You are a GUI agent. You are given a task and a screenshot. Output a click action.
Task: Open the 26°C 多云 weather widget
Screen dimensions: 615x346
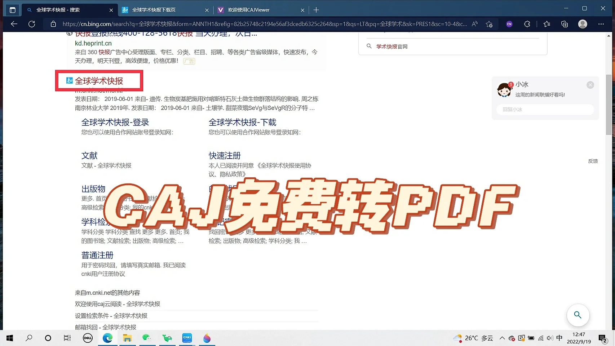473,338
